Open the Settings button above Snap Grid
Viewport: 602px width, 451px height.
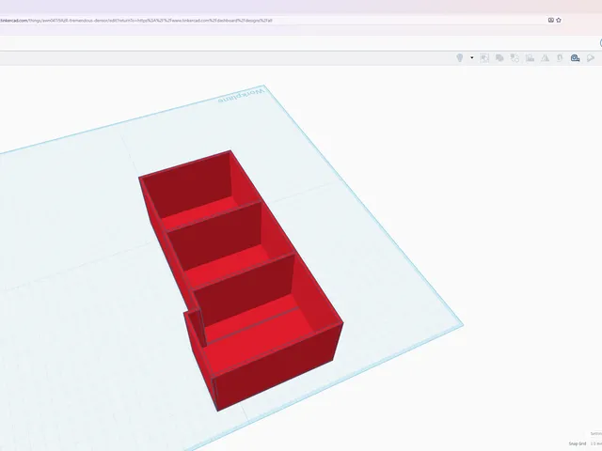pos(596,434)
